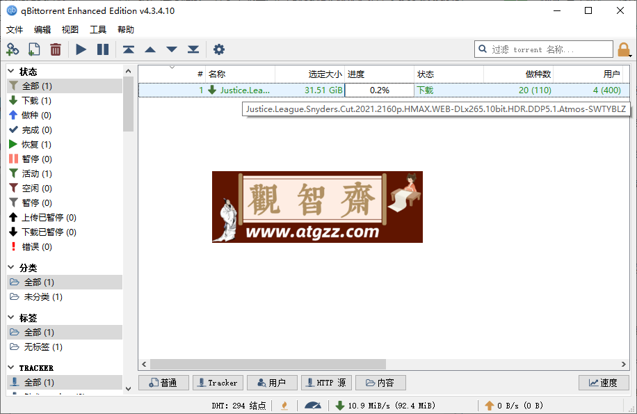The height and width of the screenshot is (414, 637).
Task: Click the 0.2% progress bar
Action: point(380,90)
